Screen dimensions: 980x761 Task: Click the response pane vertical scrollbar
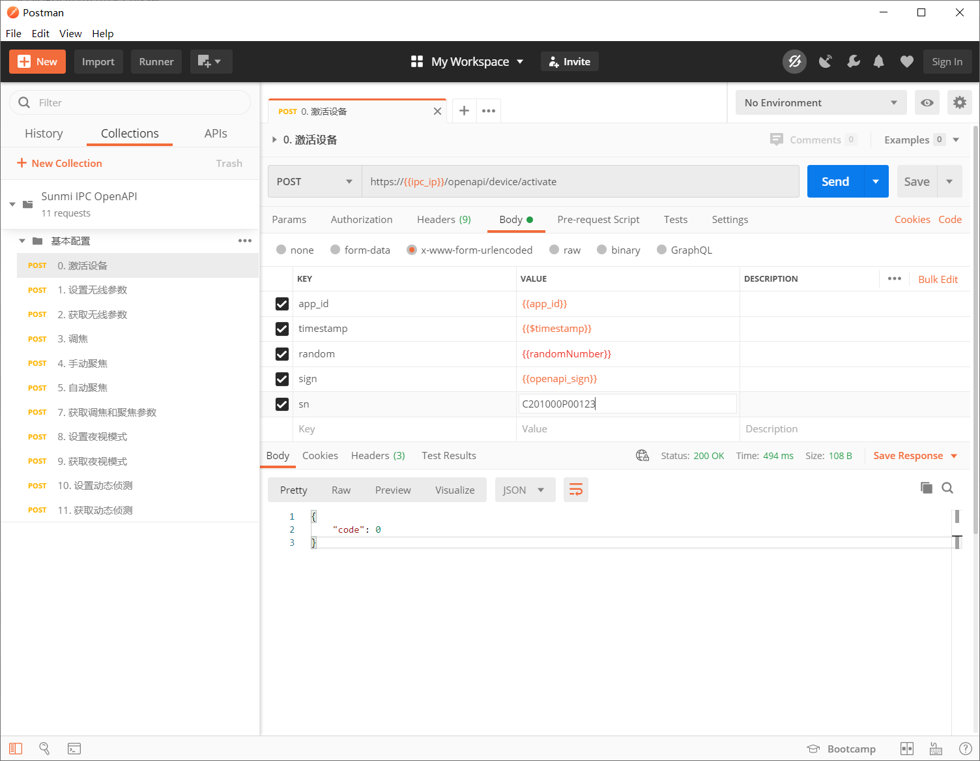[957, 529]
